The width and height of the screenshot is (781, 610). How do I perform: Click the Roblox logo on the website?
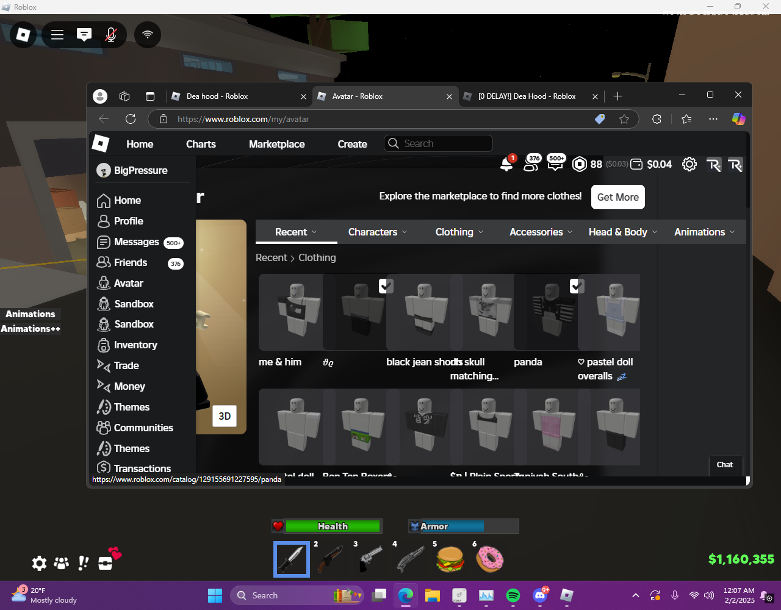pyautogui.click(x=100, y=144)
